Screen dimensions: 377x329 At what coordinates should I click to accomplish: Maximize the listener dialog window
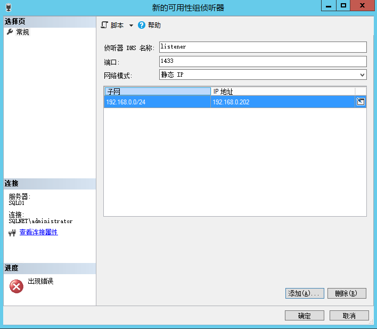[343, 5]
